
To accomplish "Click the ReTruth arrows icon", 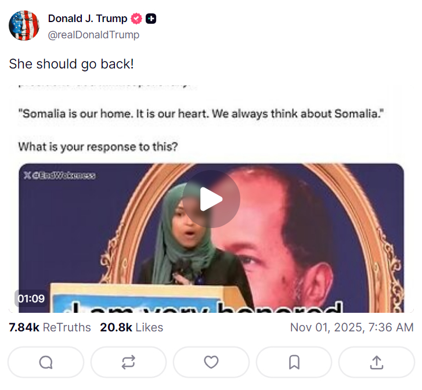I will [128, 362].
